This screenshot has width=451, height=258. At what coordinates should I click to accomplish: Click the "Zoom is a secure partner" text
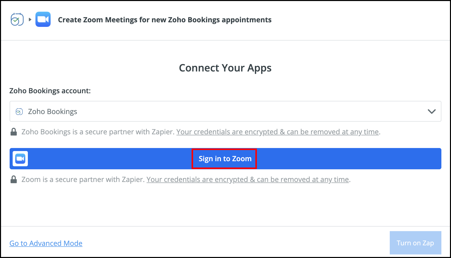[83, 179]
